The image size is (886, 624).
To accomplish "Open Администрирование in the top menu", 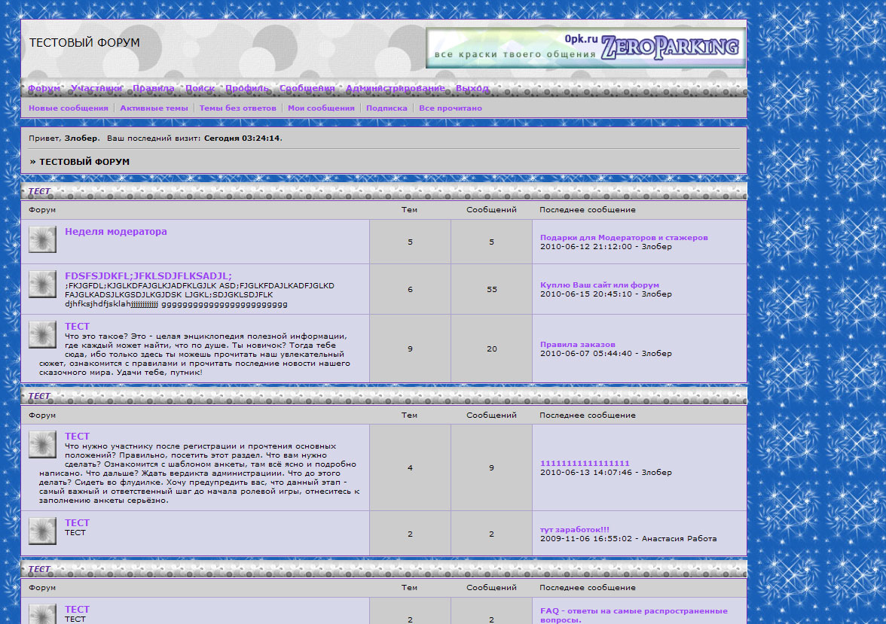I will click(x=395, y=88).
